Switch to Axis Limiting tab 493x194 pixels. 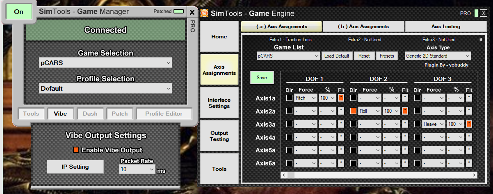446,27
